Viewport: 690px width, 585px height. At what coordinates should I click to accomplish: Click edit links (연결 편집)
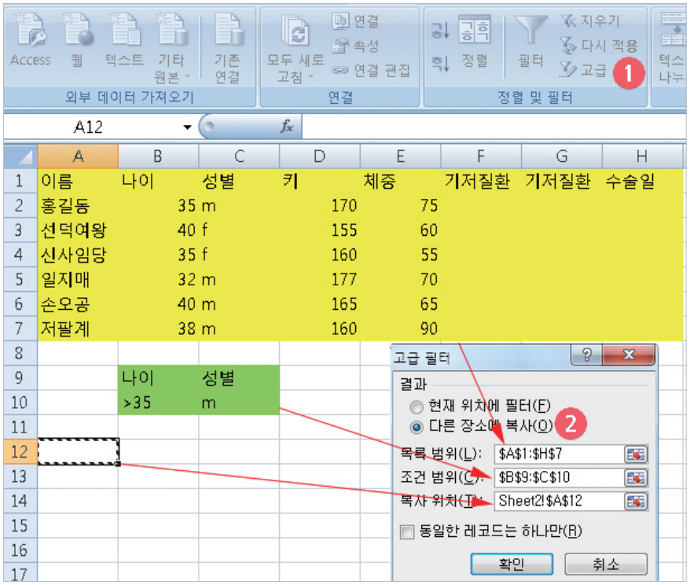coord(371,70)
